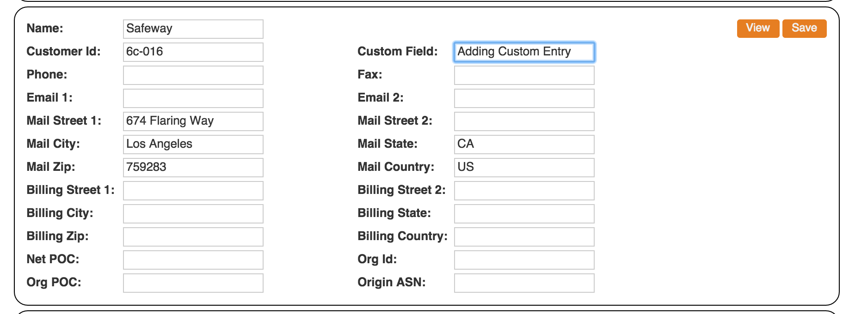Click the Billing Country text box
849x314 pixels.
pos(524,236)
